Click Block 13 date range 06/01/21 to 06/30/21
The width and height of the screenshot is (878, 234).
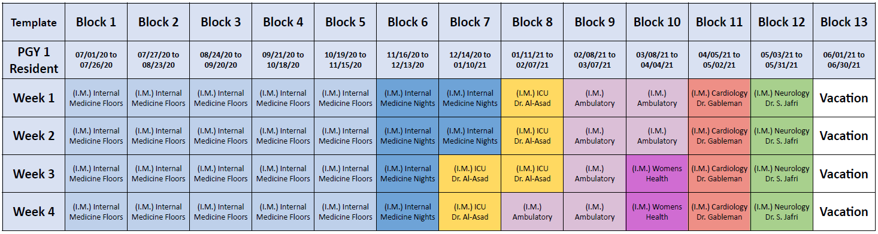(844, 60)
